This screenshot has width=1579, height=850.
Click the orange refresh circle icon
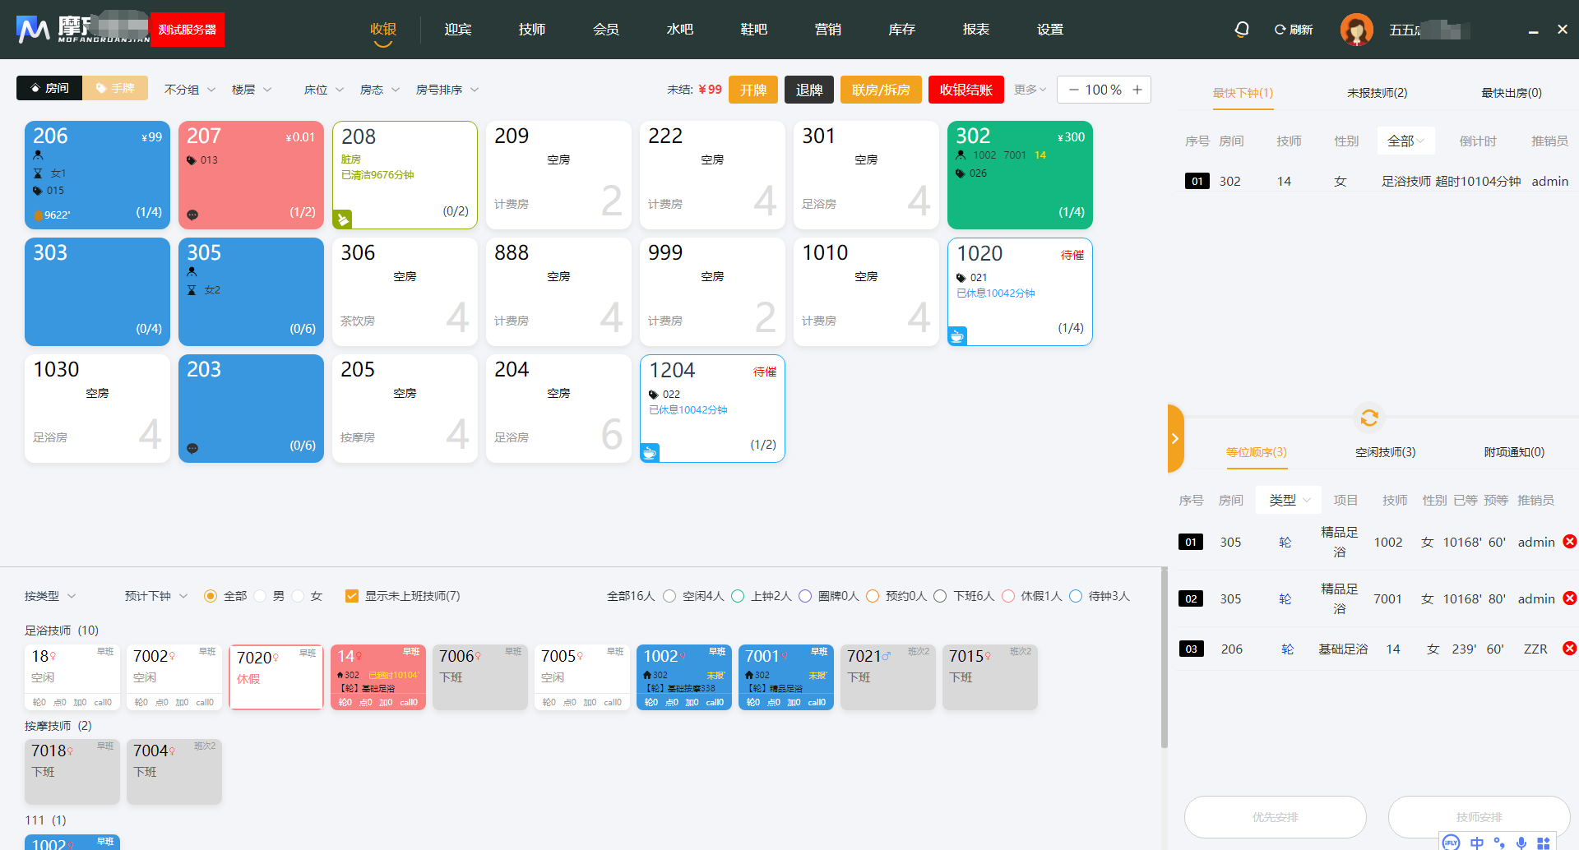click(x=1369, y=418)
